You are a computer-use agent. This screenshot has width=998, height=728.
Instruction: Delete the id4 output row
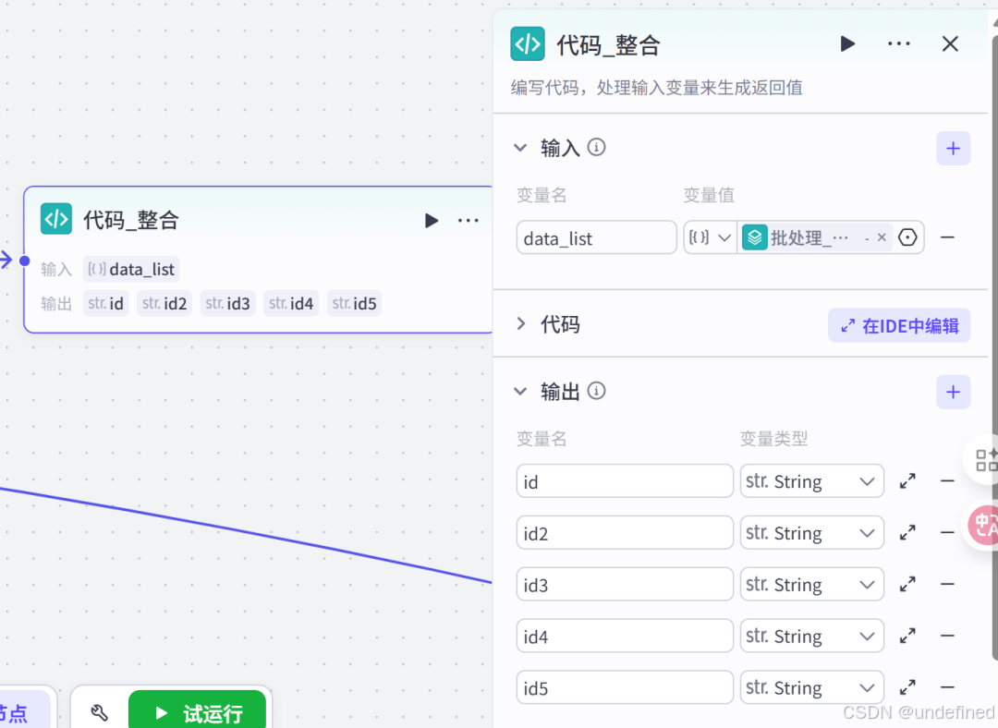[x=948, y=635]
